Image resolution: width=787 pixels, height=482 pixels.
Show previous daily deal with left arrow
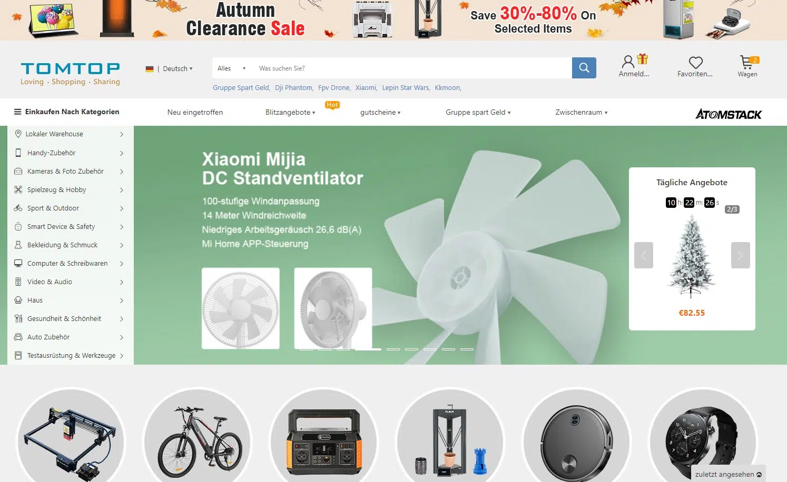[643, 255]
